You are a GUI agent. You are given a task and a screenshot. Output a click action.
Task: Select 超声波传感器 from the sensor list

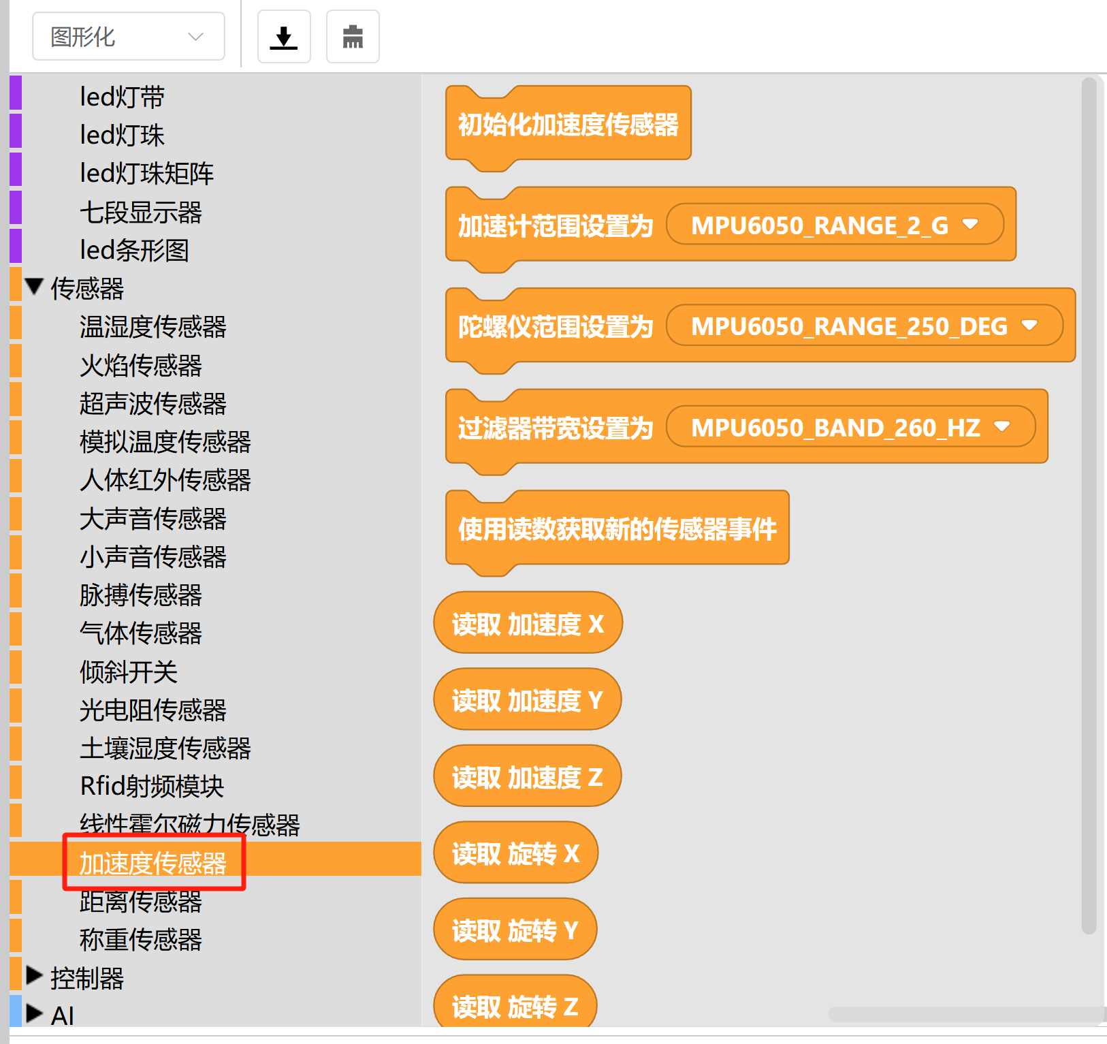click(153, 404)
